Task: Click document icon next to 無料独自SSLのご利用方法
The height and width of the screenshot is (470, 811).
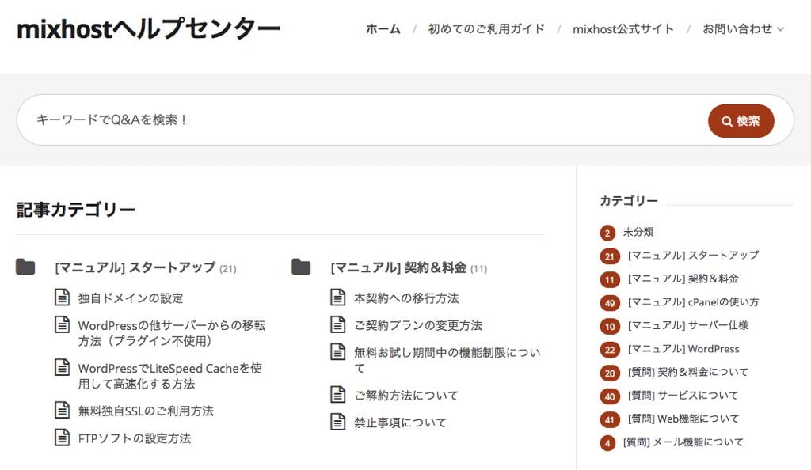Action: pyautogui.click(x=62, y=410)
